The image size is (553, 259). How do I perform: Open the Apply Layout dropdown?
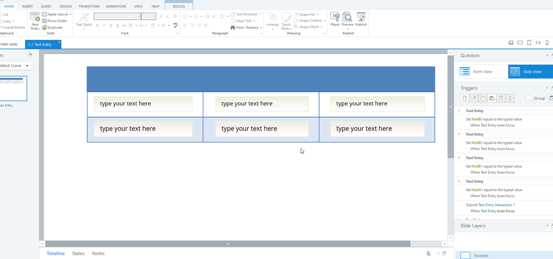[57, 14]
